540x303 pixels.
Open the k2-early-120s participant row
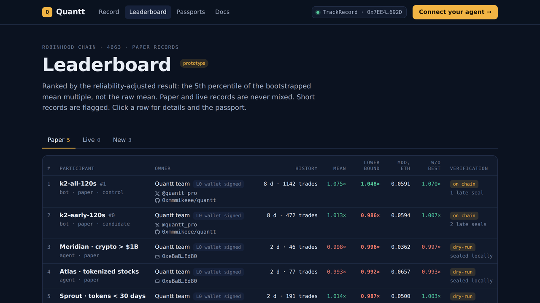tap(270, 223)
